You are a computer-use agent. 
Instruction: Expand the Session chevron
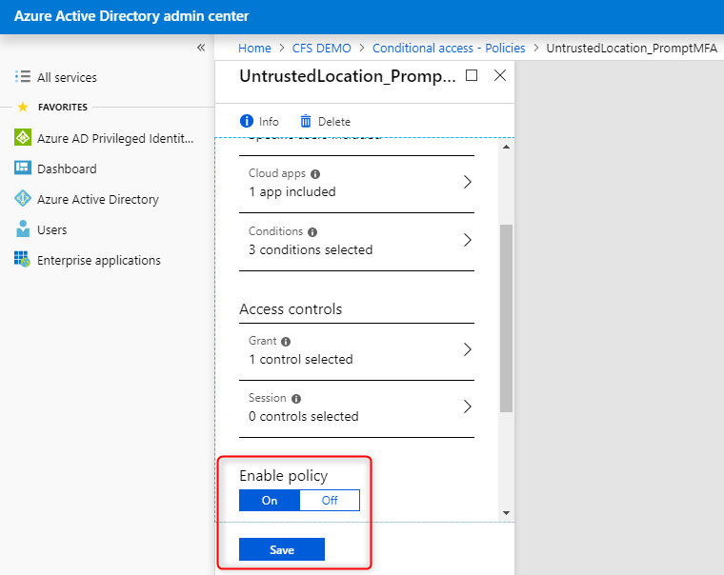click(x=468, y=406)
